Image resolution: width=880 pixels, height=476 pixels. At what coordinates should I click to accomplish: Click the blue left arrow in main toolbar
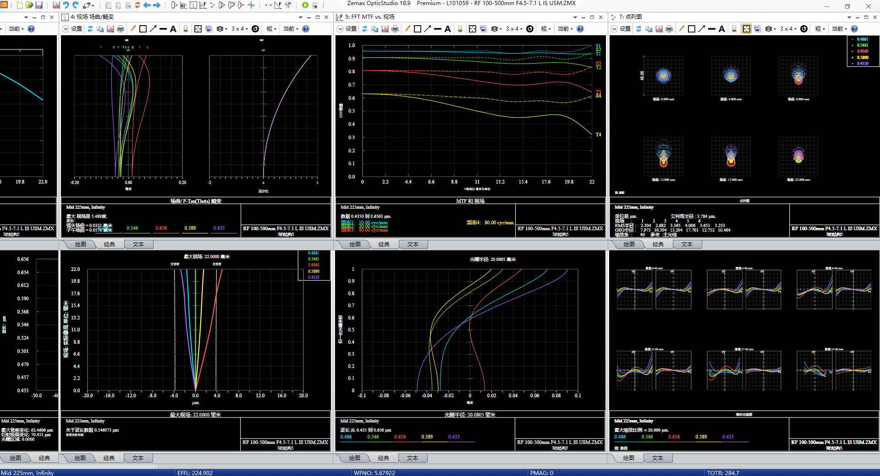point(147,5)
